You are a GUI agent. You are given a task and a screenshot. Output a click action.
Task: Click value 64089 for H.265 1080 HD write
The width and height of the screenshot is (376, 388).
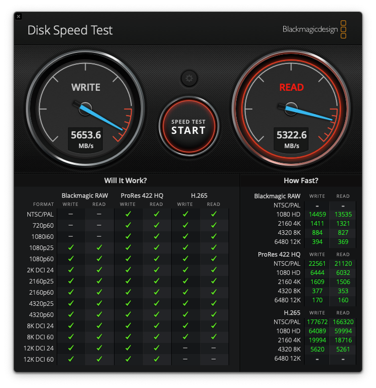[317, 331]
